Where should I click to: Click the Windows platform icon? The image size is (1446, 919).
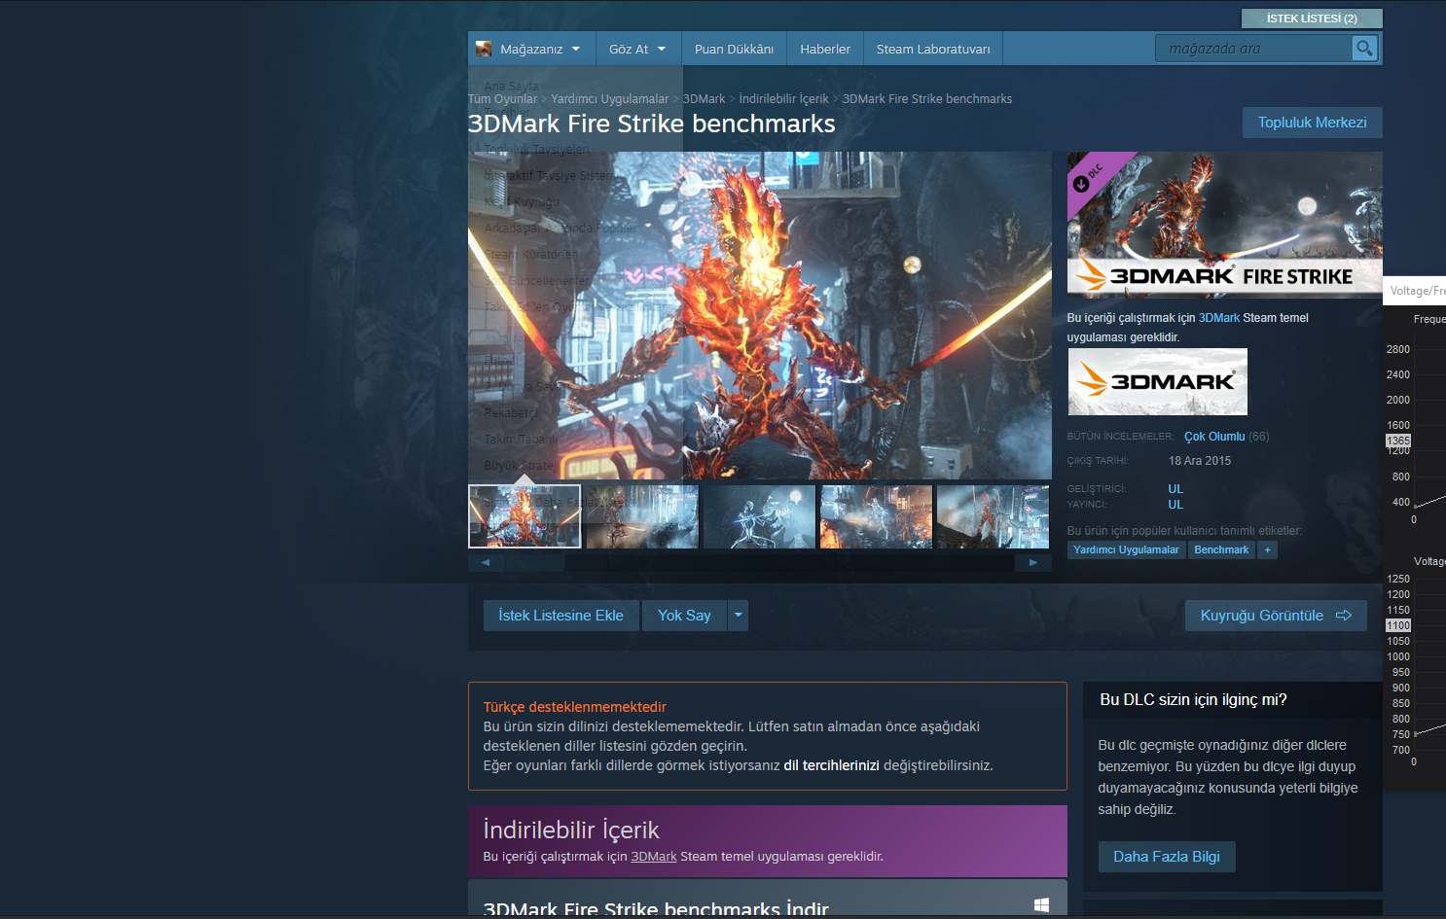coord(1041,905)
